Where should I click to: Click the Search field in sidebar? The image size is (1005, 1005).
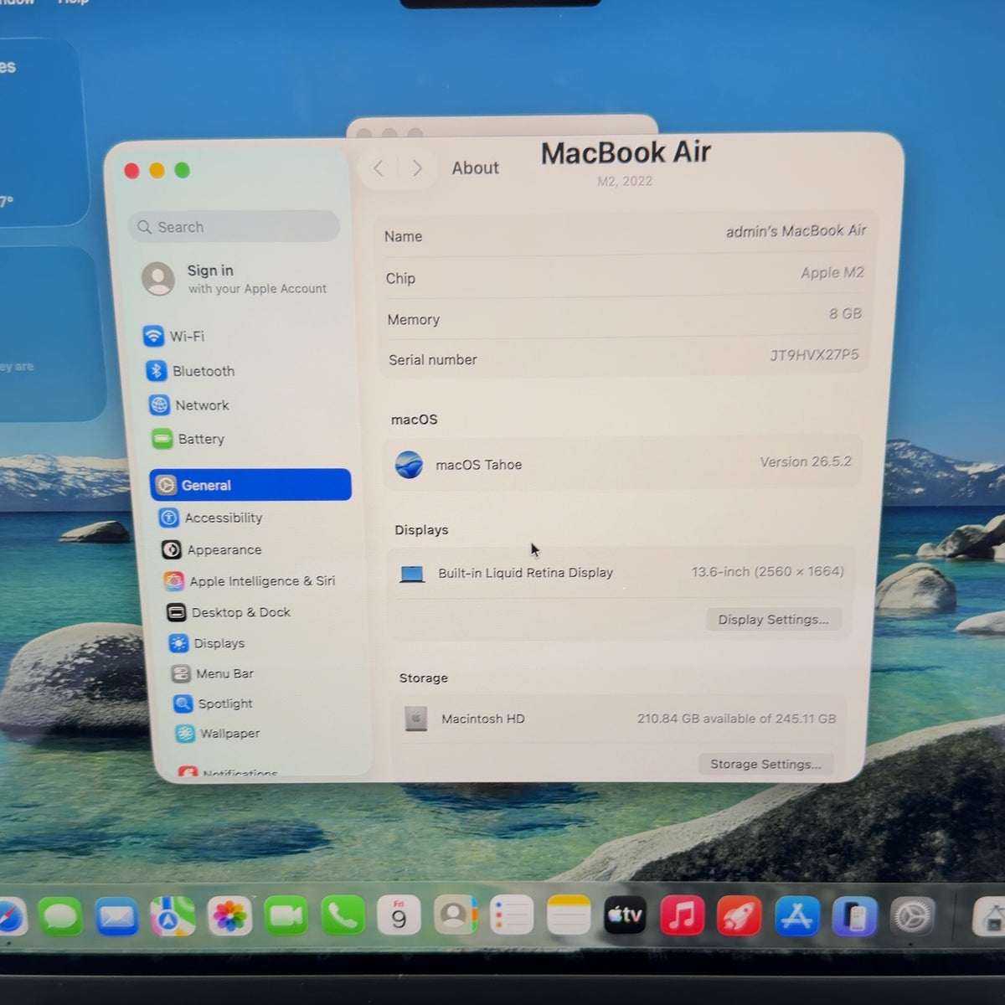tap(234, 227)
